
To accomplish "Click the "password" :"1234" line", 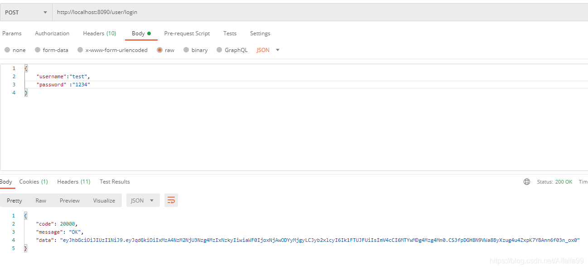I will coord(63,85).
